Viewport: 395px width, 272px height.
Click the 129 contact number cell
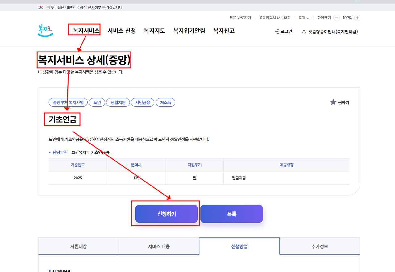(136, 178)
